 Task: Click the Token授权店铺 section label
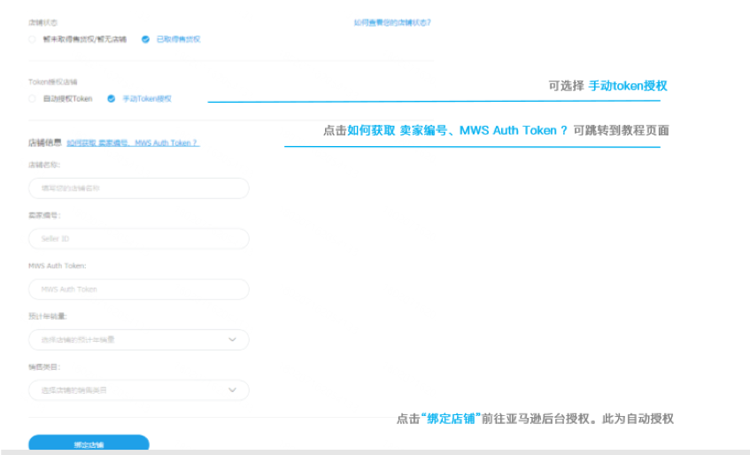click(52, 81)
